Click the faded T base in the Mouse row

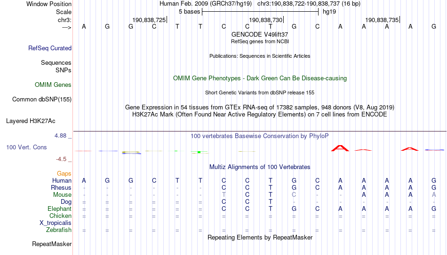coord(224,195)
